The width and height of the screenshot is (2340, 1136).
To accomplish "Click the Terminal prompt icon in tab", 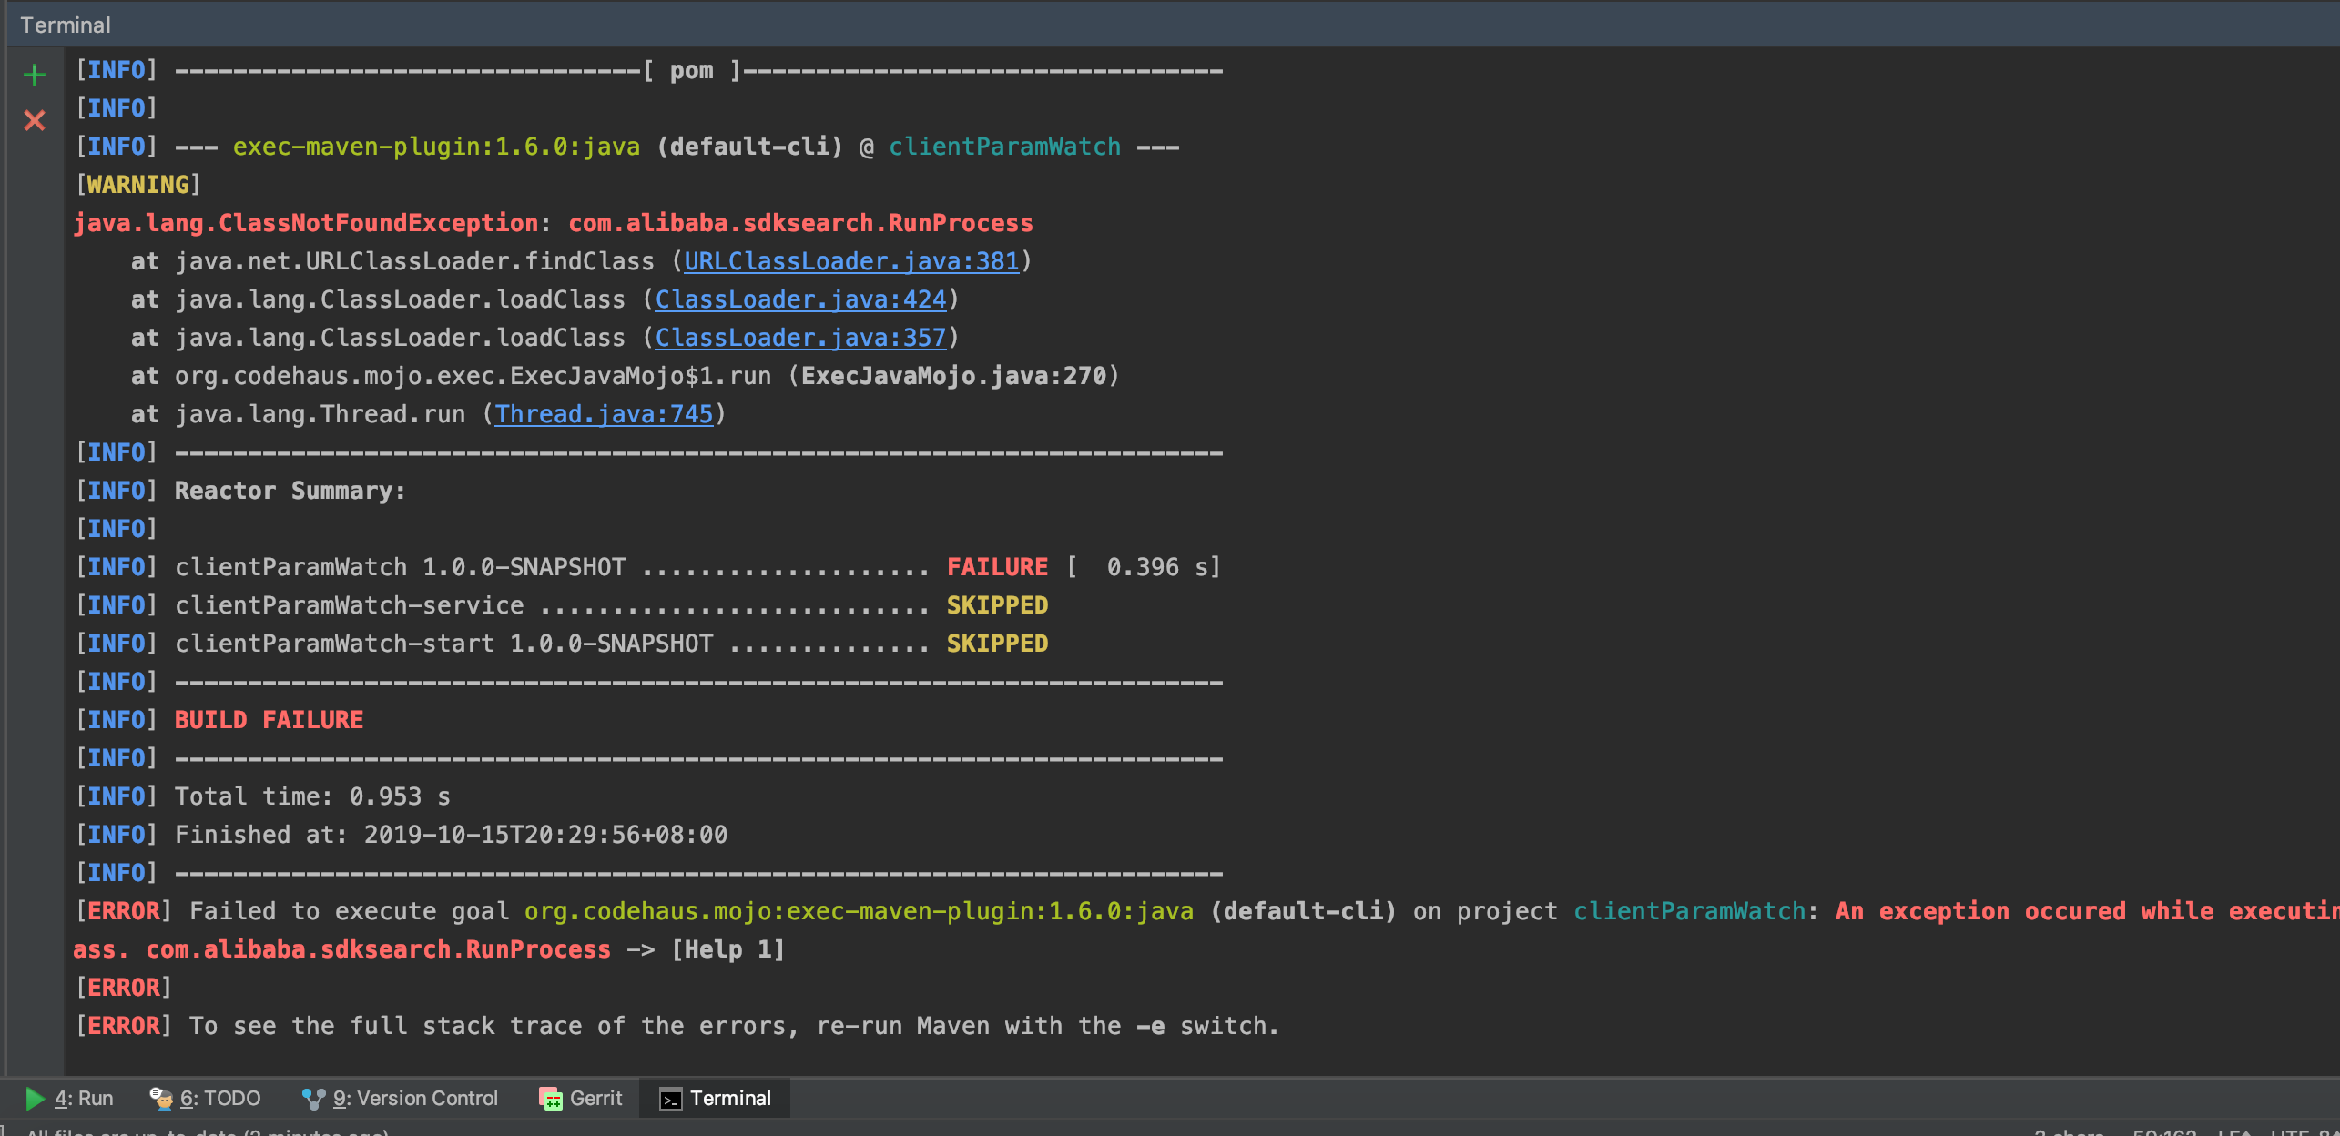I will [x=670, y=1099].
